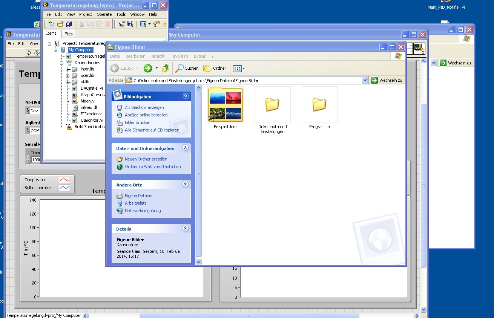The height and width of the screenshot is (318, 494).
Task: Click the blue Solltemperatur plot legend swatch
Action: click(64, 188)
